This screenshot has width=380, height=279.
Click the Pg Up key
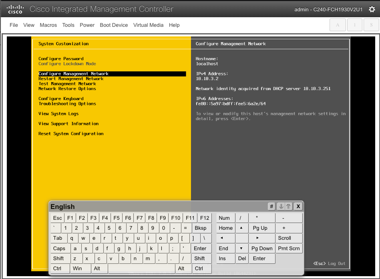coord(262,228)
